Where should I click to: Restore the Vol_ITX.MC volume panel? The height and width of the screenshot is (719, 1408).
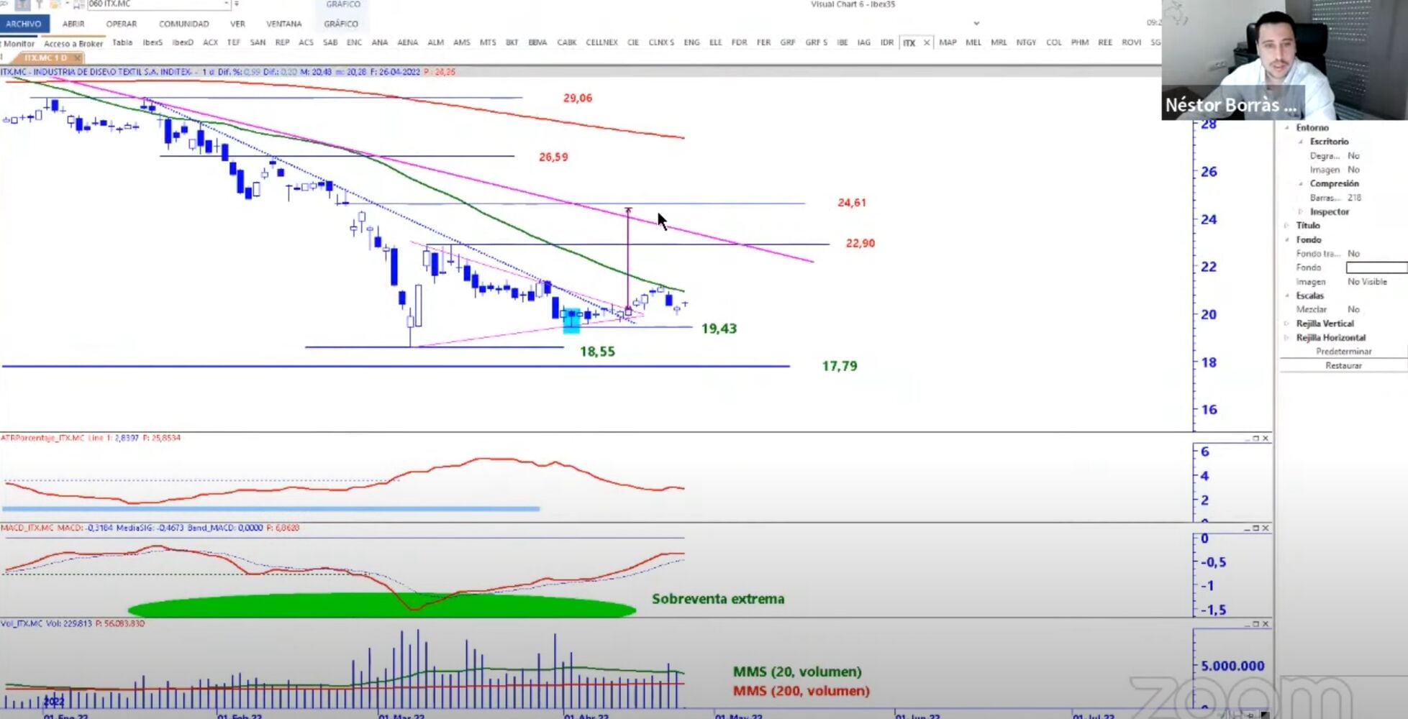tap(1256, 624)
